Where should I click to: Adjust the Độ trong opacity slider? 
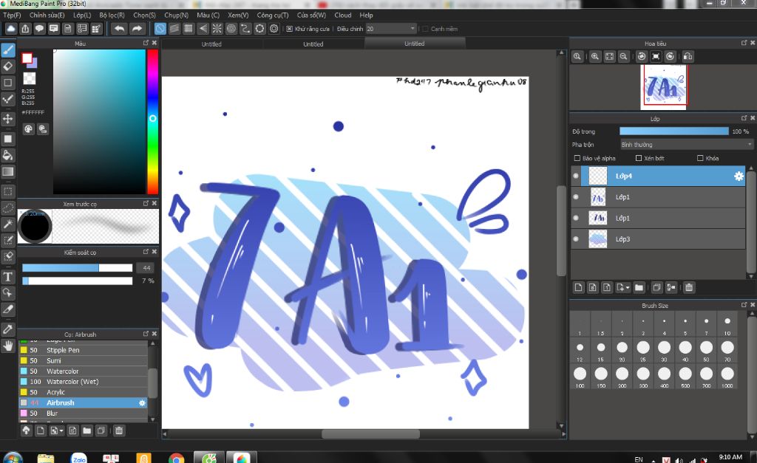pos(674,131)
